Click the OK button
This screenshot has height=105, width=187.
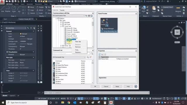[x=95, y=86]
